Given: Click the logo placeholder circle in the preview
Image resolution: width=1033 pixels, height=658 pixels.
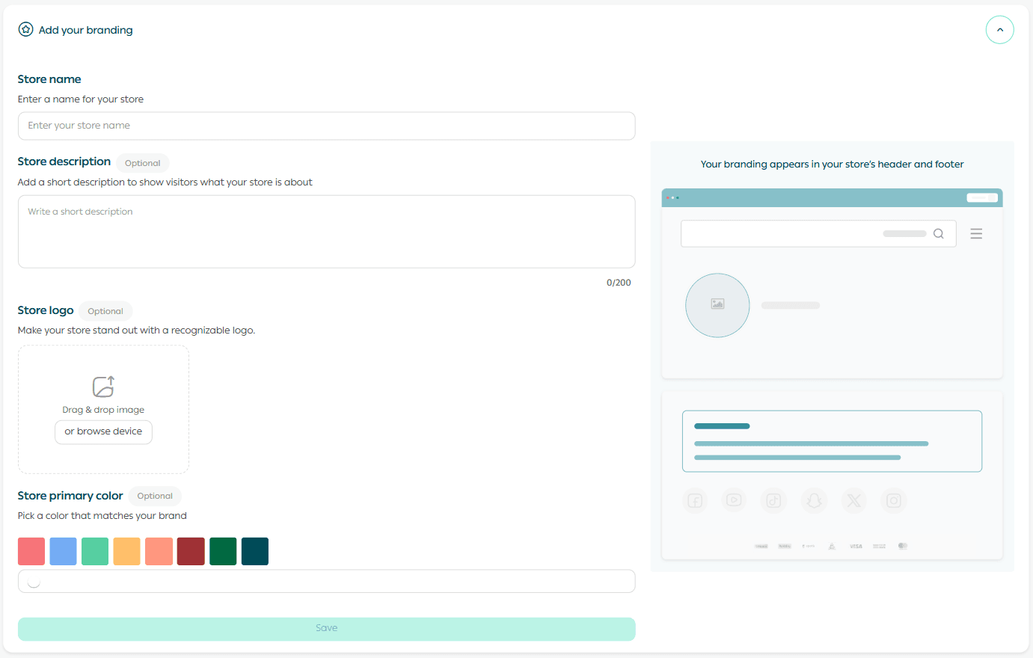Looking at the screenshot, I should pyautogui.click(x=717, y=305).
